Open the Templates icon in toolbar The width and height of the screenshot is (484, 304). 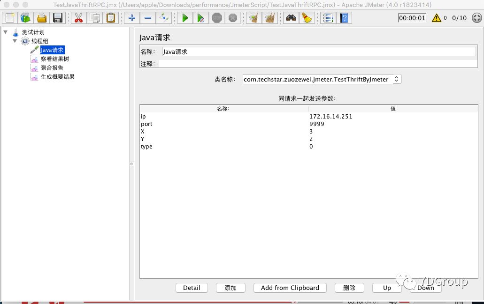tap(26, 18)
